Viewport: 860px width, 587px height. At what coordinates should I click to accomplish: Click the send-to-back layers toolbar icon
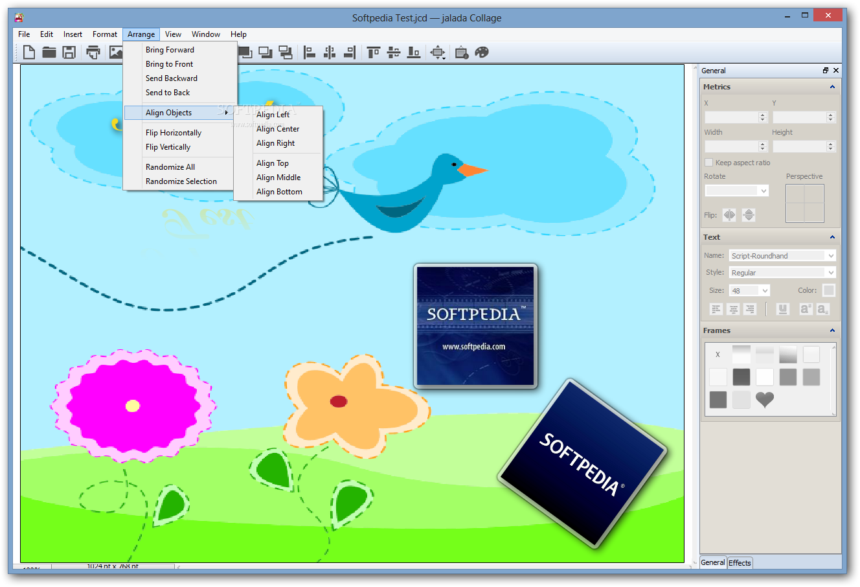click(286, 52)
